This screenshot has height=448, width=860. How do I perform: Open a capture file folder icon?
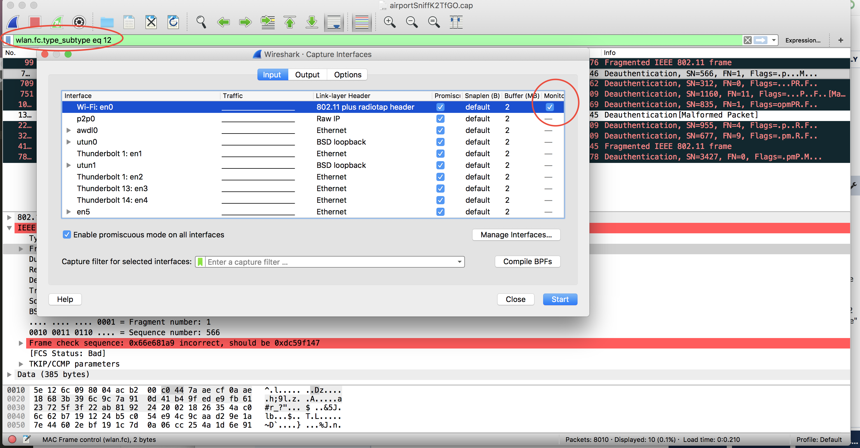click(107, 22)
